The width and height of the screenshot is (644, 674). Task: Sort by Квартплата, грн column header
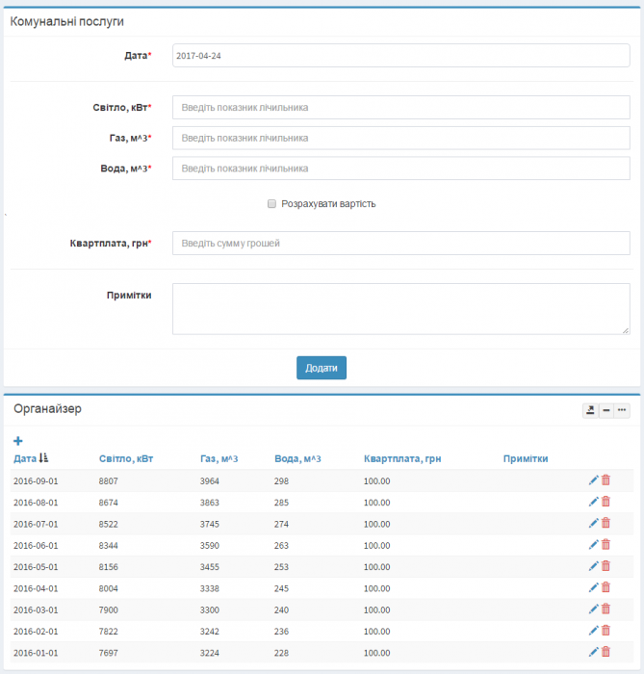pos(401,458)
